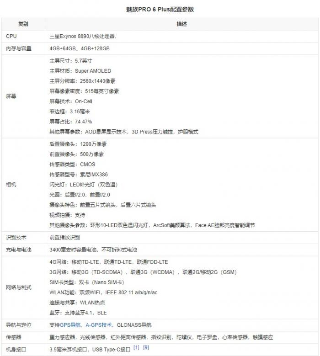Select 重力感应器，光线传感器 sensor list
The height and width of the screenshot is (356, 320).
coord(161,337)
